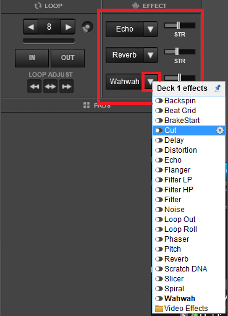Open Cut effect settings gear
The width and height of the screenshot is (228, 316).
click(220, 130)
